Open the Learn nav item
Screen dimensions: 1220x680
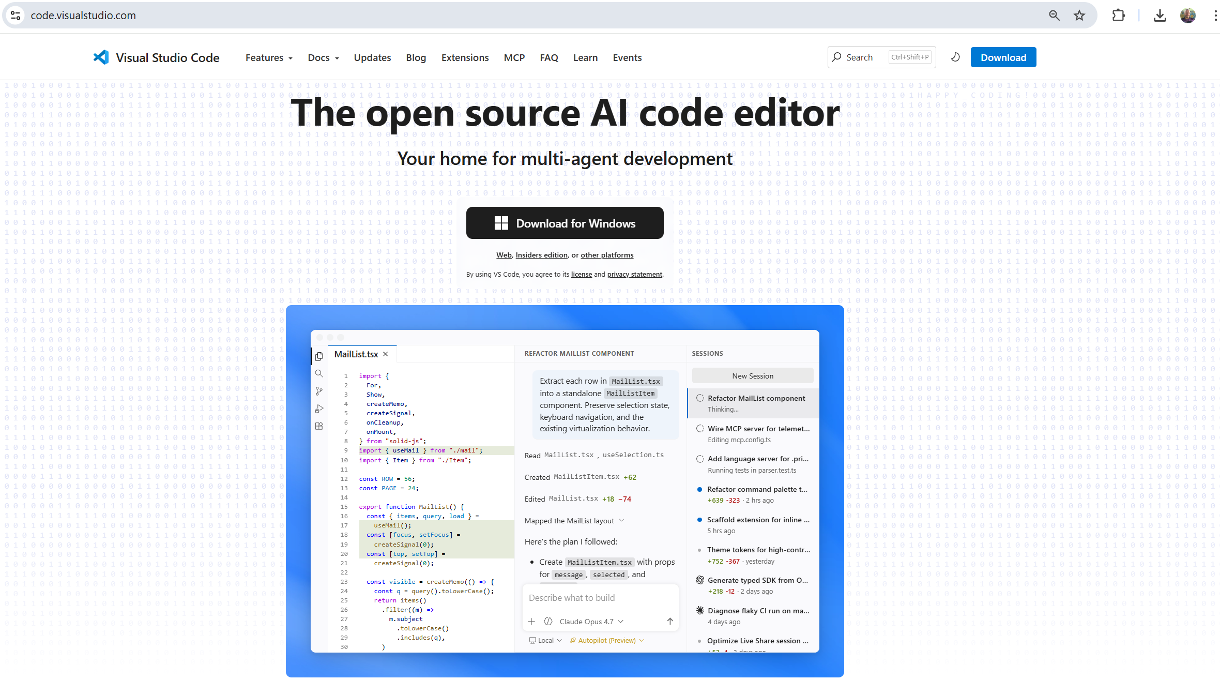(585, 58)
